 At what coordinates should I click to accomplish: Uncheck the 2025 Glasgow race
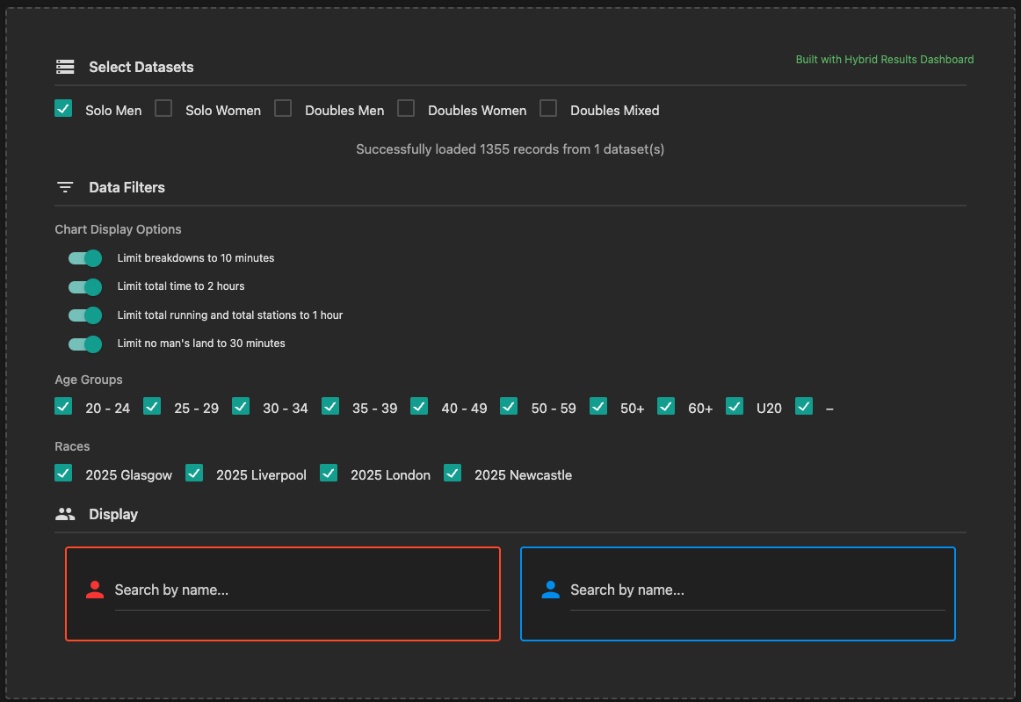(x=62, y=473)
